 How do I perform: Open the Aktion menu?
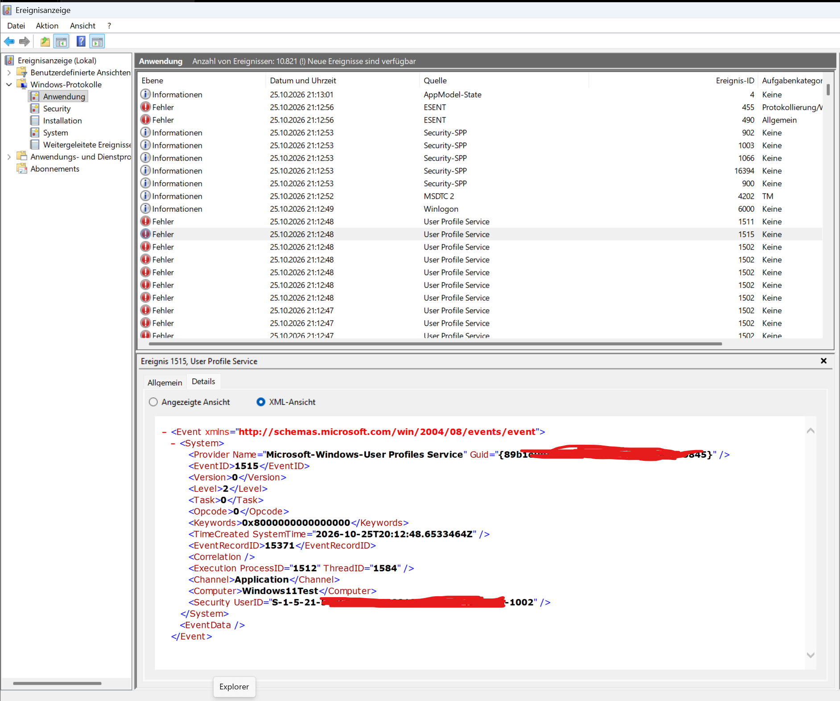coord(47,26)
